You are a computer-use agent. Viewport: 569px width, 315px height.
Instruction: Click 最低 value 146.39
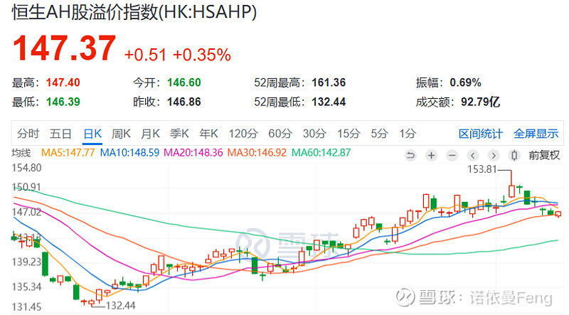tap(63, 102)
